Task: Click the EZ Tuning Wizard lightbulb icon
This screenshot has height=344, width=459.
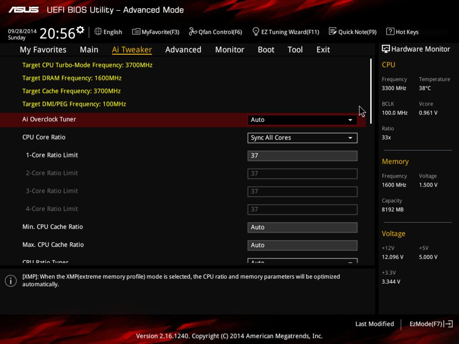Action: click(256, 31)
